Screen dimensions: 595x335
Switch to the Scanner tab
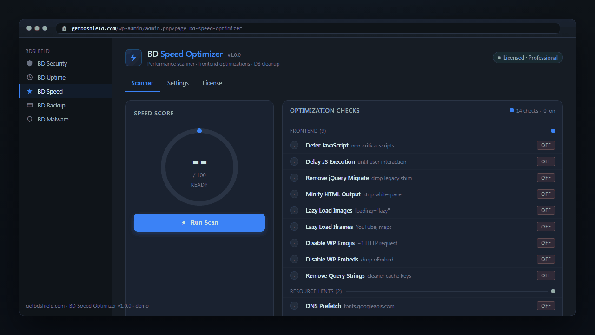pos(142,83)
